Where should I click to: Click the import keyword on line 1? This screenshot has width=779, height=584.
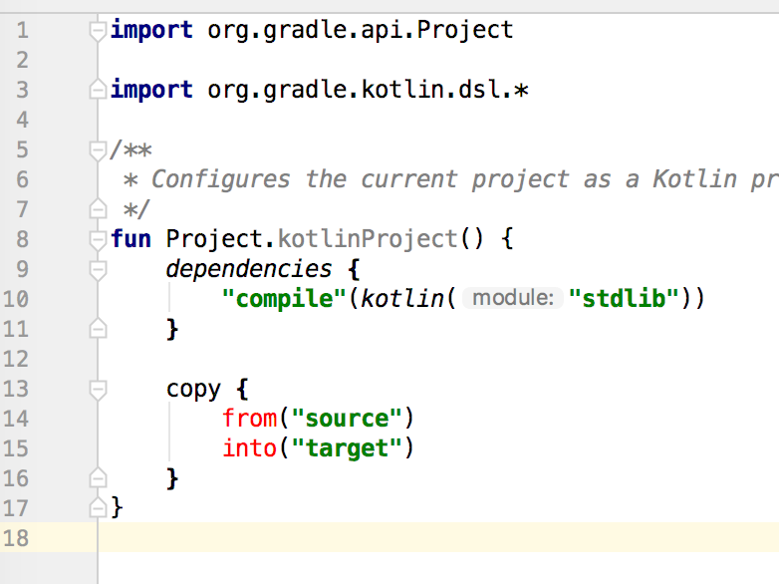pos(151,30)
